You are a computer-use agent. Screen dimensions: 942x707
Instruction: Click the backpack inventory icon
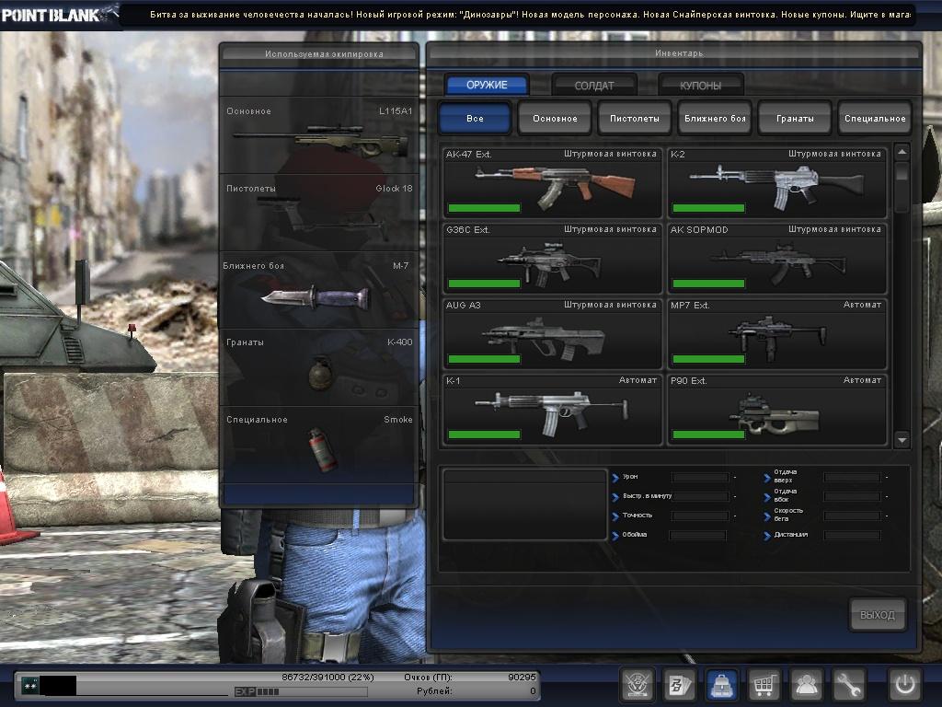coord(722,685)
